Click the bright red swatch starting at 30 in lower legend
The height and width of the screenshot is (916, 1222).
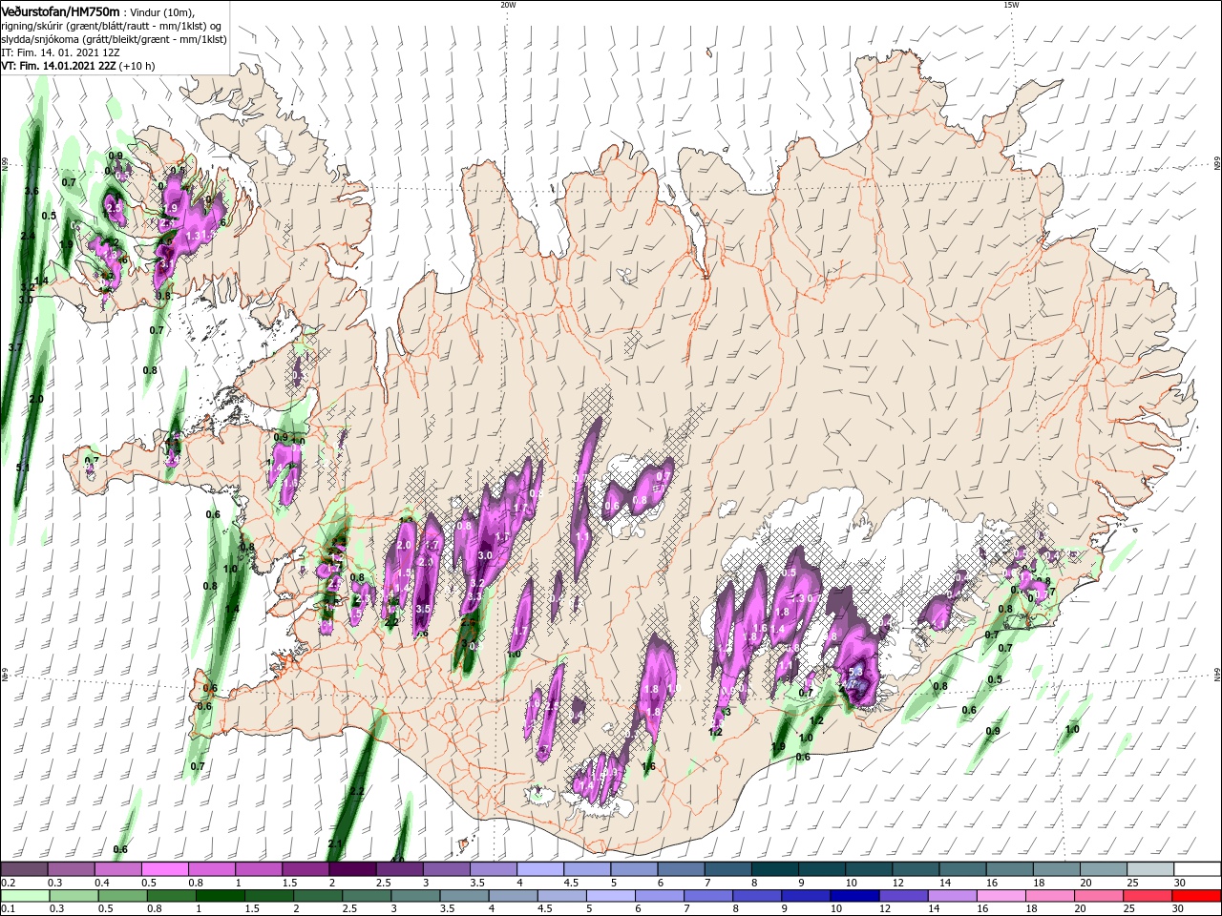(1196, 896)
